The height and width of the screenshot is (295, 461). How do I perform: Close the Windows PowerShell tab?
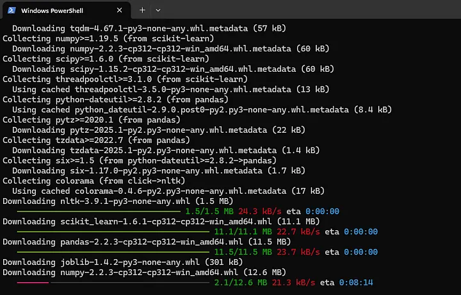pyautogui.click(x=119, y=10)
